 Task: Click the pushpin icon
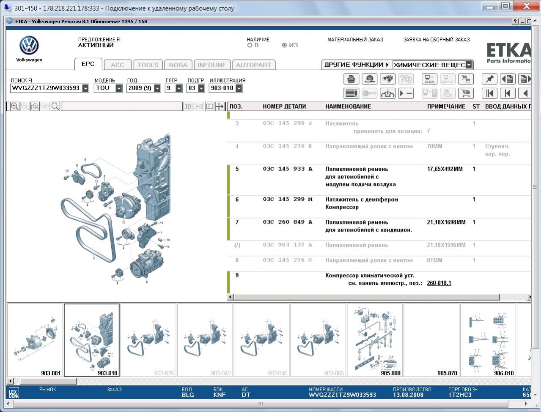tap(489, 79)
